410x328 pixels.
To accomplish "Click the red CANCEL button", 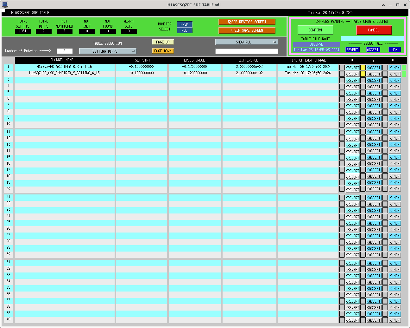I will 374,30.
